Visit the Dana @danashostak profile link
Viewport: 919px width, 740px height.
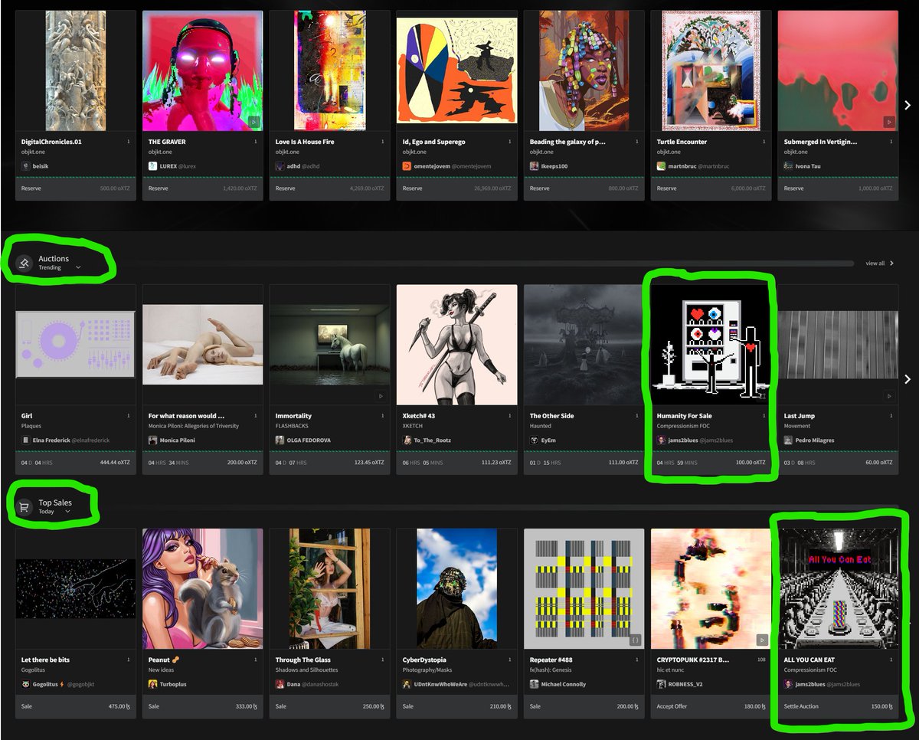[x=313, y=684]
